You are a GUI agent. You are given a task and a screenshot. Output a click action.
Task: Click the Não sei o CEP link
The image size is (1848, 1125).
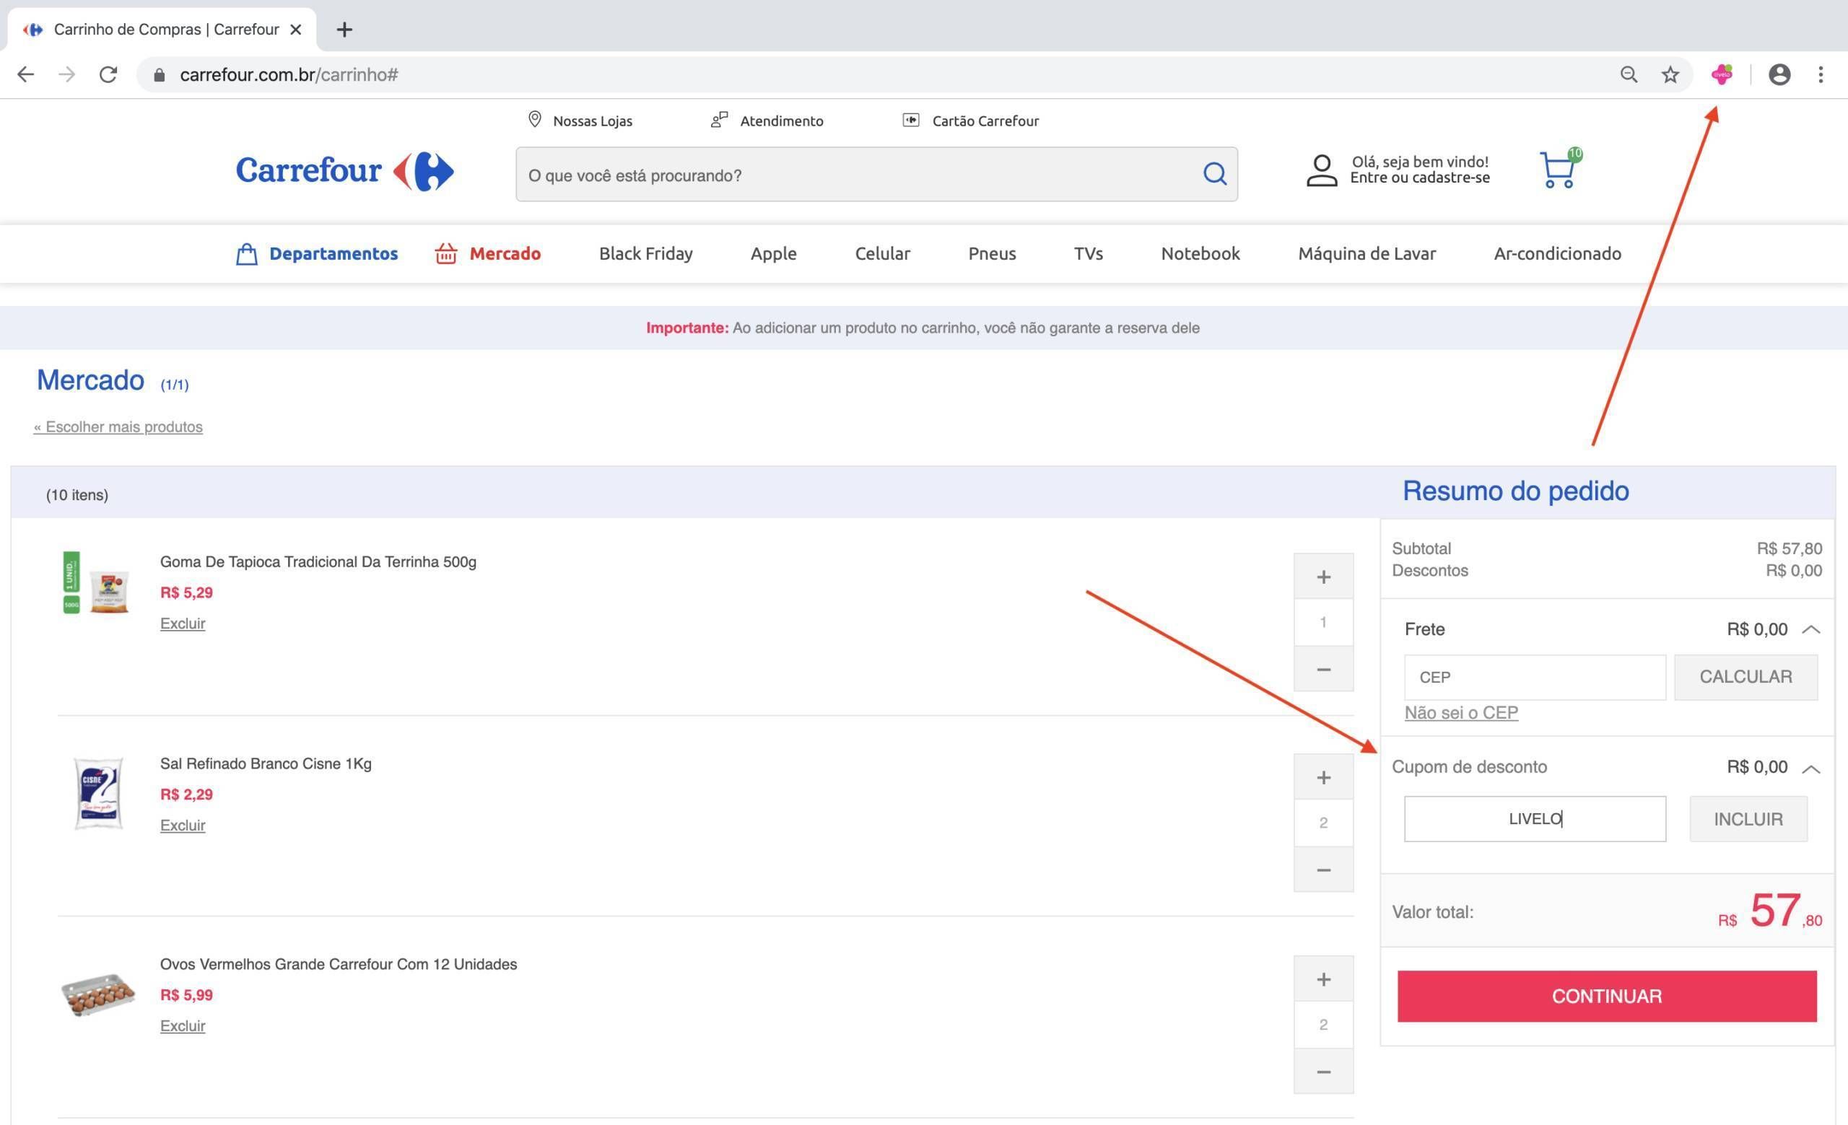click(x=1460, y=713)
